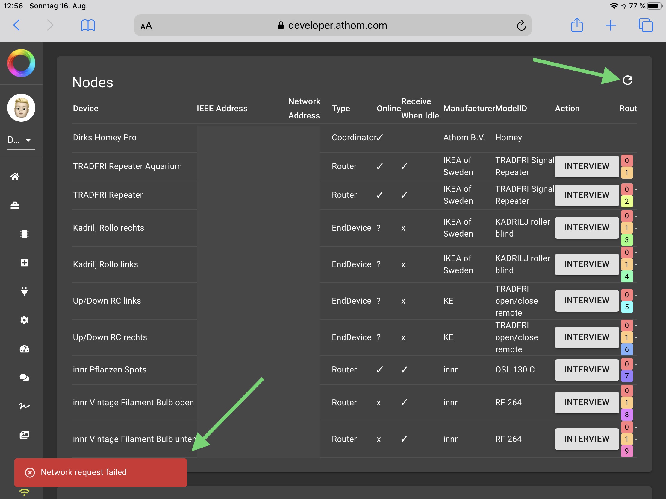Screen dimensions: 666x499
Task: Open Safari bookmarks book icon
Action: tap(88, 25)
